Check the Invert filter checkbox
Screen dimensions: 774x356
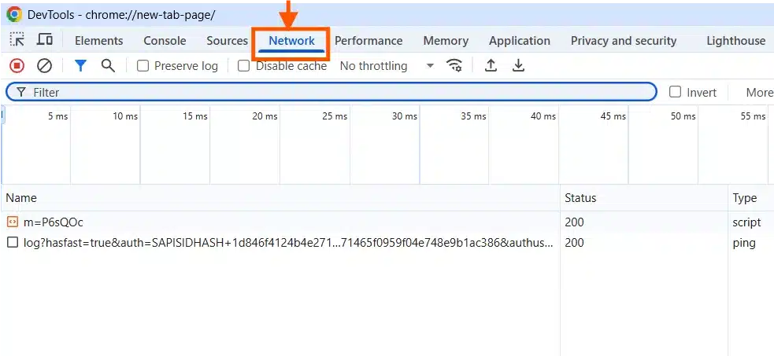pos(675,92)
